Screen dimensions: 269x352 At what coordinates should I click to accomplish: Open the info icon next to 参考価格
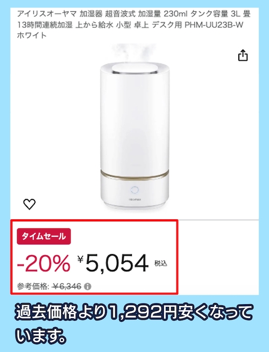point(87,286)
